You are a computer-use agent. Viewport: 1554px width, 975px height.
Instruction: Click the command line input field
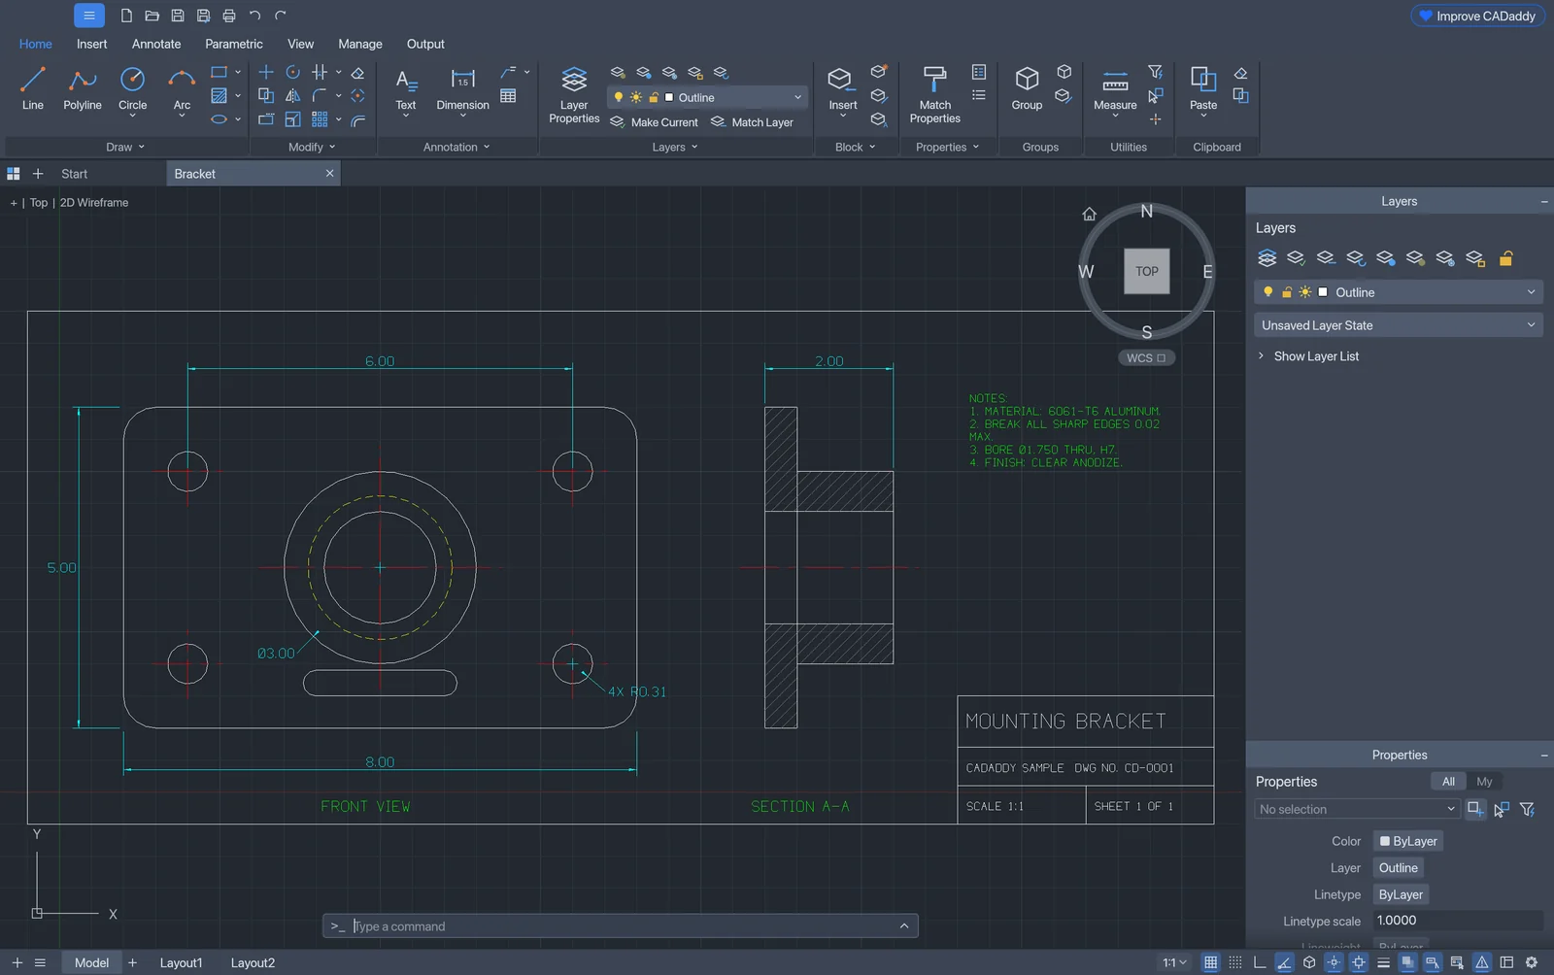(620, 926)
